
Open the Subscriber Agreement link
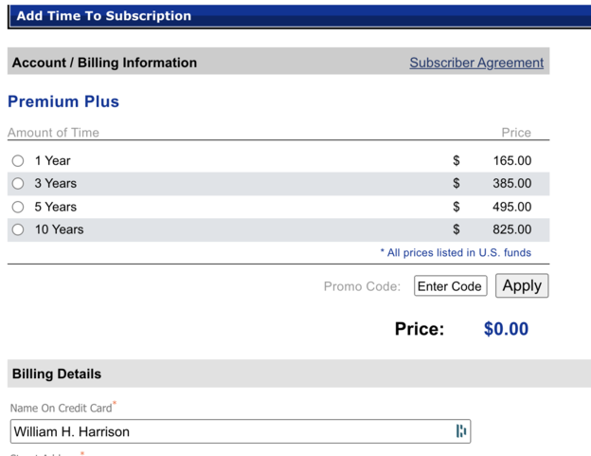(476, 63)
